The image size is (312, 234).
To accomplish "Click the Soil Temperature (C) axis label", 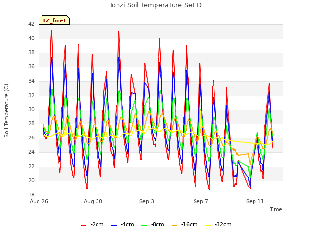I will pyautogui.click(x=6, y=111).
